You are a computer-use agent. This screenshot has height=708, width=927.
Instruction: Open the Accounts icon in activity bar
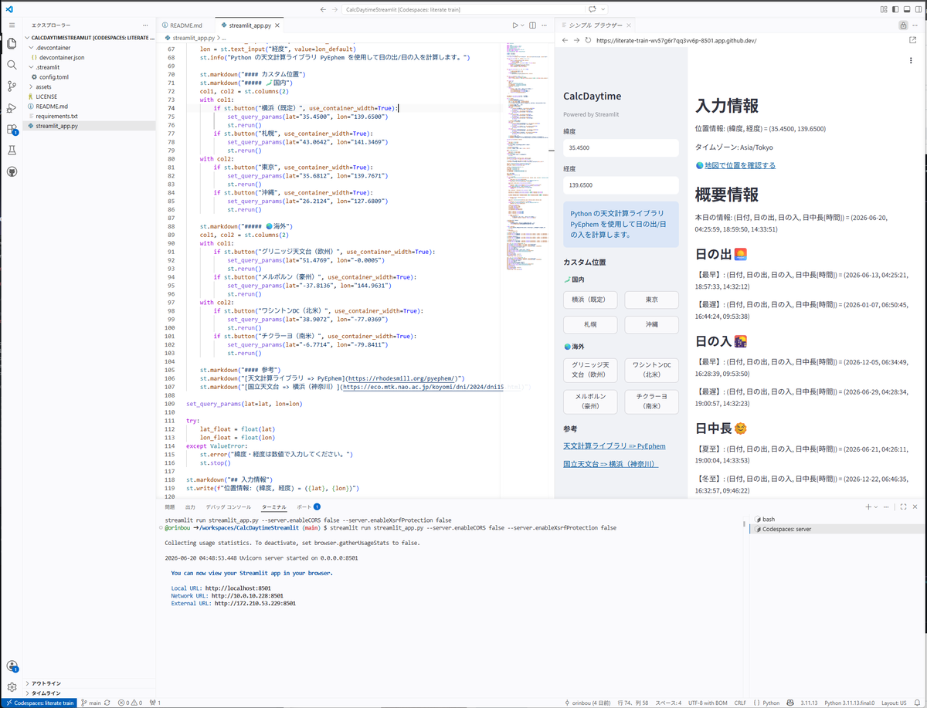12,666
